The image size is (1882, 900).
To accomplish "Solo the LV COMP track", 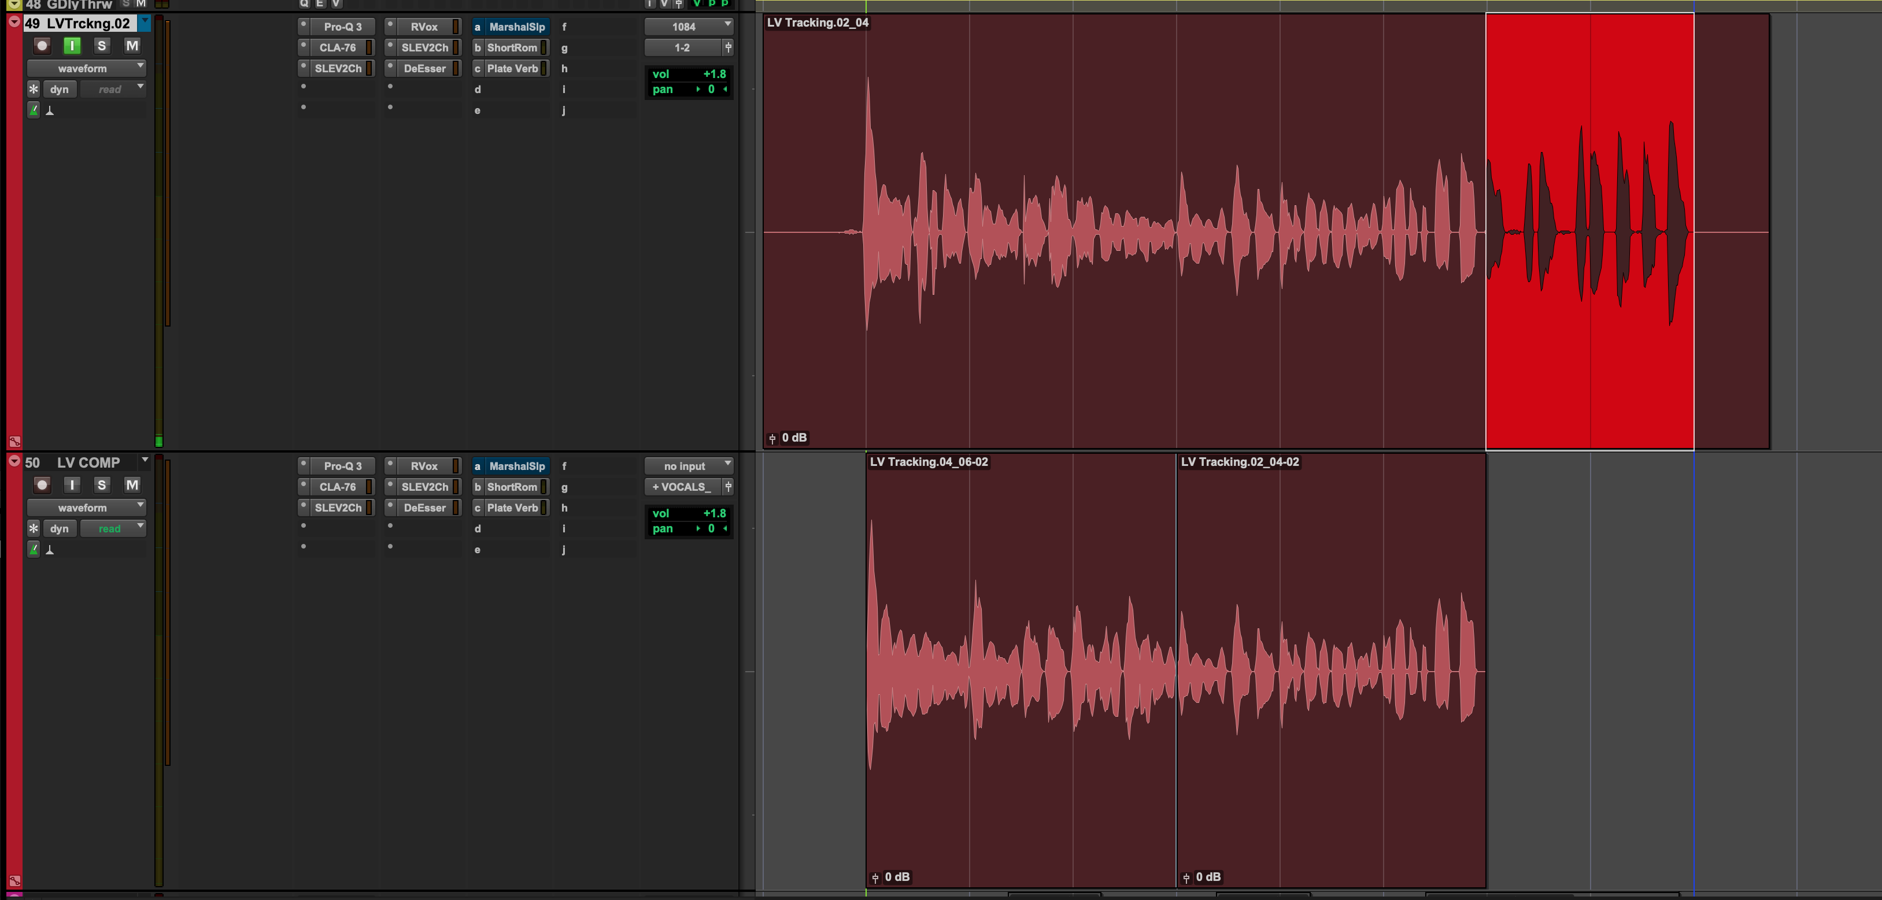I will [102, 485].
